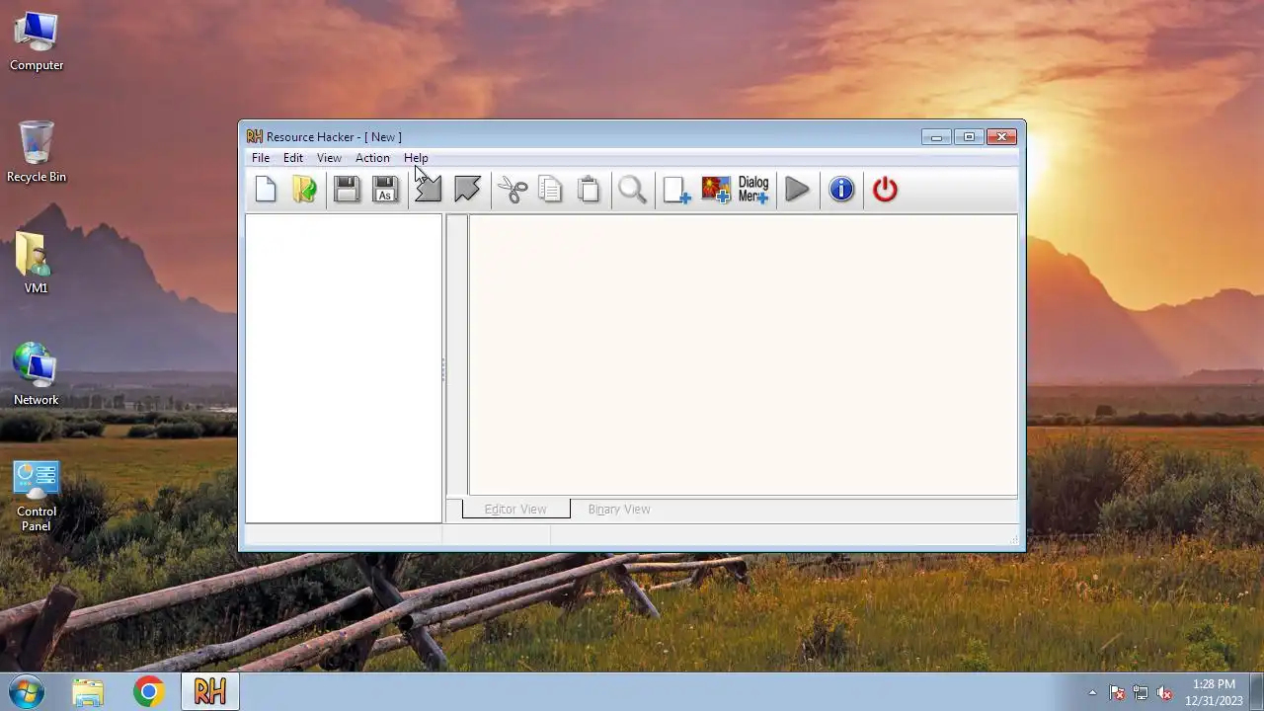
Task: Launch Google Chrome from the taskbar
Action: pos(149,692)
